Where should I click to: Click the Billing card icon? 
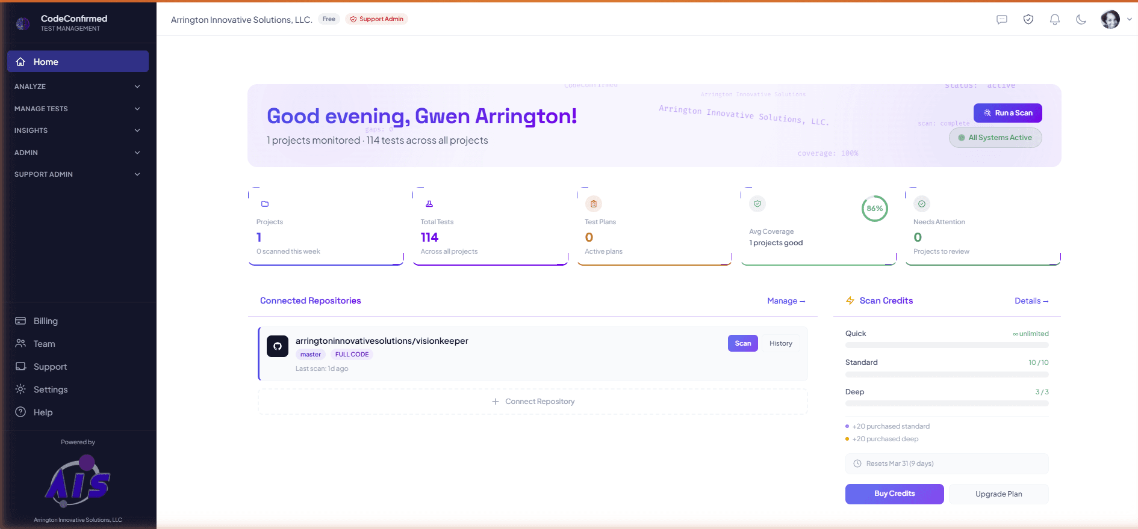point(20,321)
